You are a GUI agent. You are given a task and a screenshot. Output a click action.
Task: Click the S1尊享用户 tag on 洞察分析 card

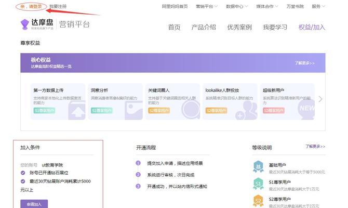102,110
